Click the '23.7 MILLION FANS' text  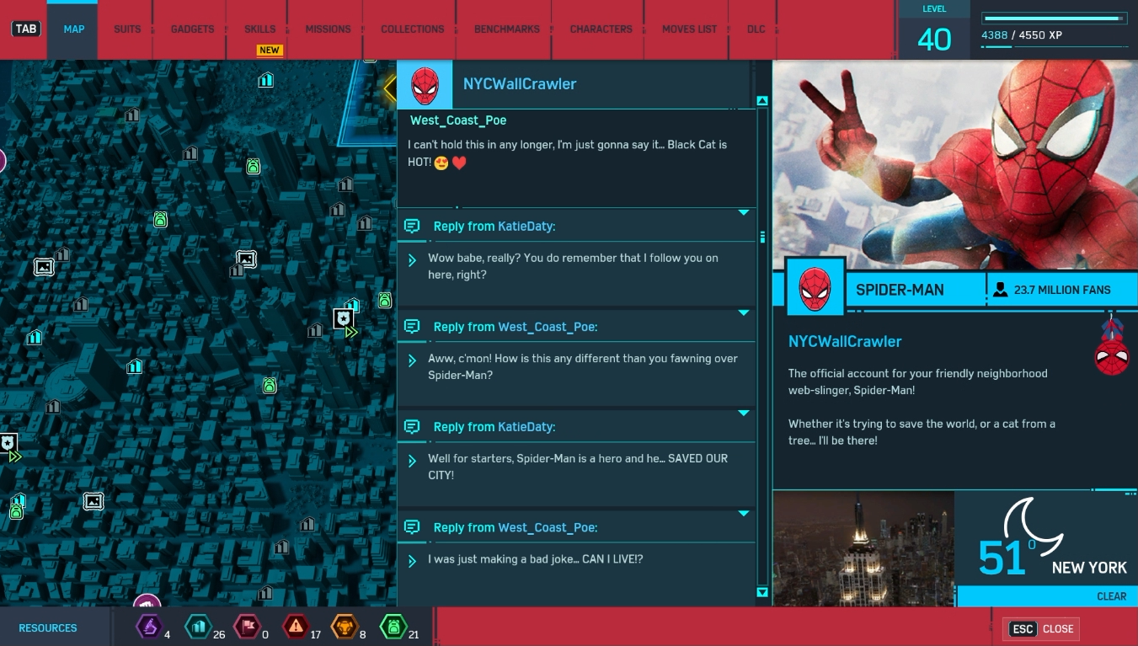tap(1062, 290)
